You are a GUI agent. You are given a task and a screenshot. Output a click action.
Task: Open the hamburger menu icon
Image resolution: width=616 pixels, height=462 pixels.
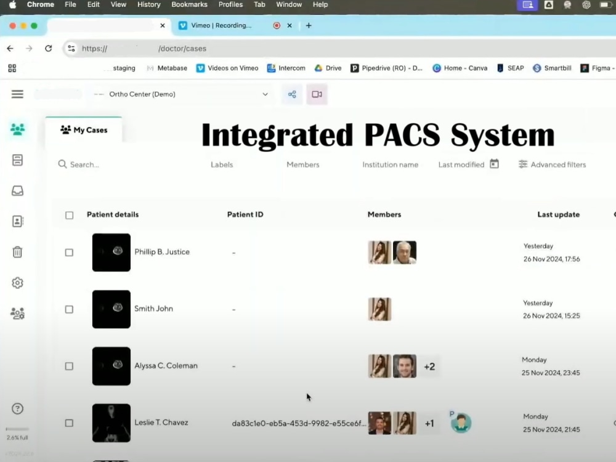pyautogui.click(x=17, y=94)
